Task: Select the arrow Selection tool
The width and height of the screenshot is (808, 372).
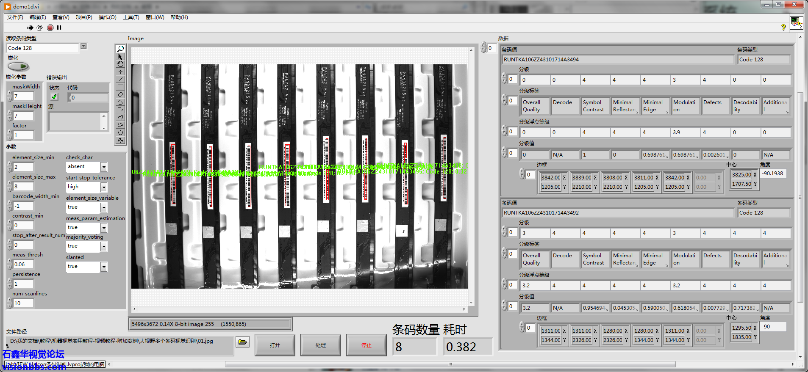Action: (x=121, y=56)
